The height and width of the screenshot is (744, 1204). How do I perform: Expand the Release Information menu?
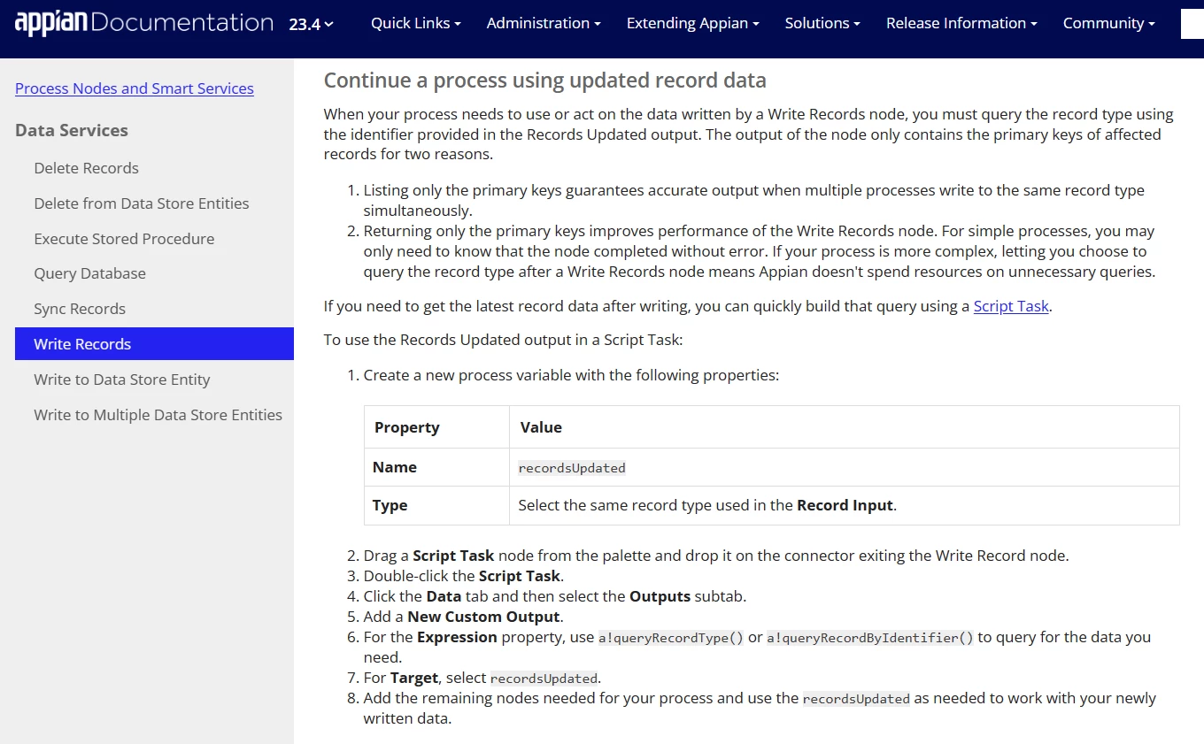click(x=961, y=23)
